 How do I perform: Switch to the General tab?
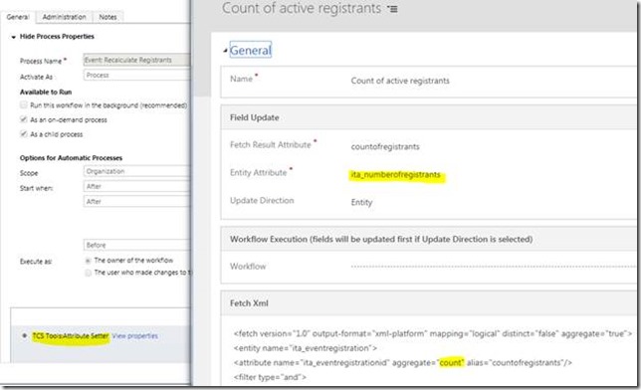click(x=18, y=17)
